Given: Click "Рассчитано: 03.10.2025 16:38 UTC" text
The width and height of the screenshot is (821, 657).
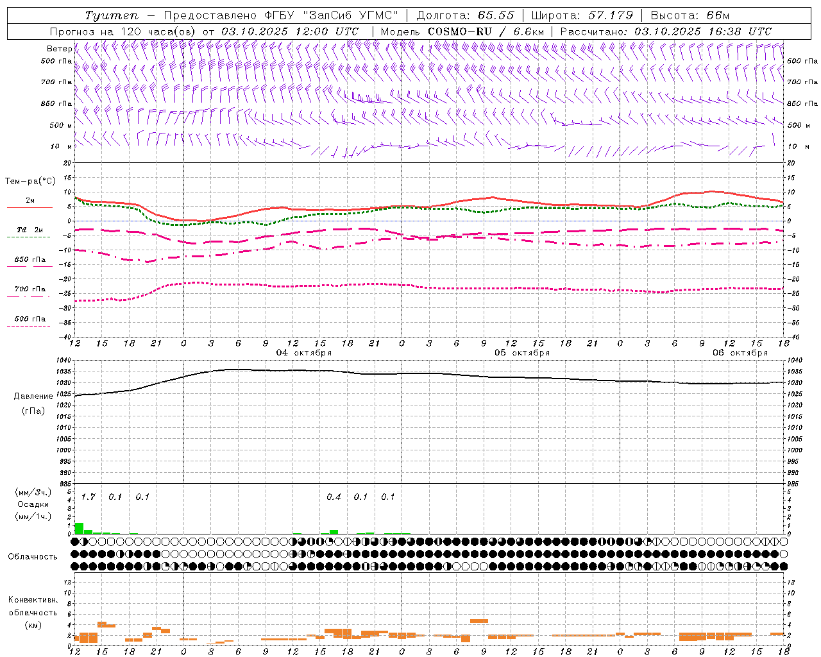Looking at the screenshot, I should click(x=666, y=31).
